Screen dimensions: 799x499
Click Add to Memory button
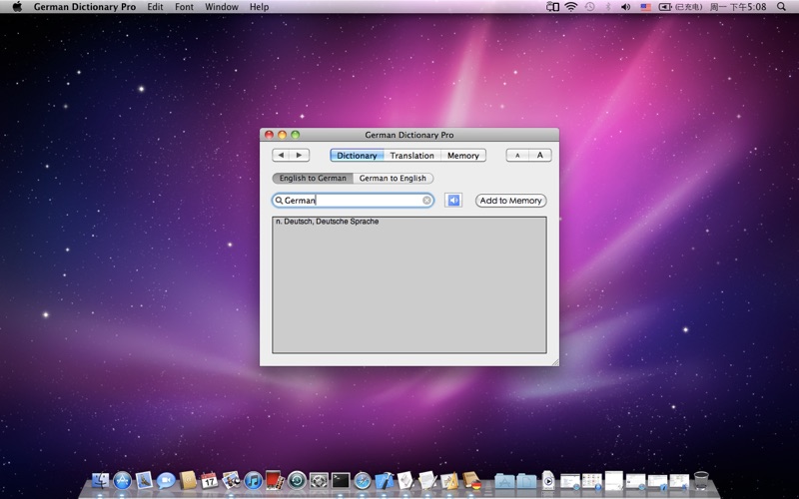click(510, 201)
